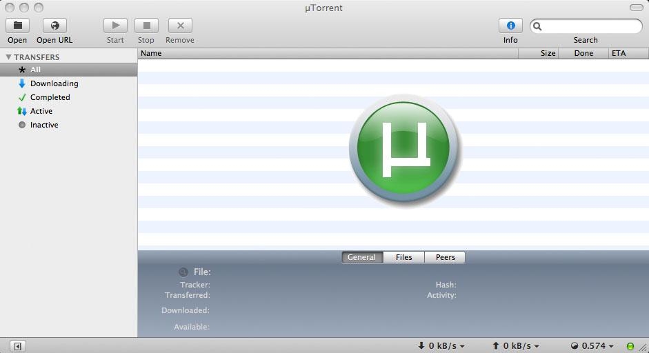Sort by the Done column header
649x353 pixels.
tap(583, 53)
